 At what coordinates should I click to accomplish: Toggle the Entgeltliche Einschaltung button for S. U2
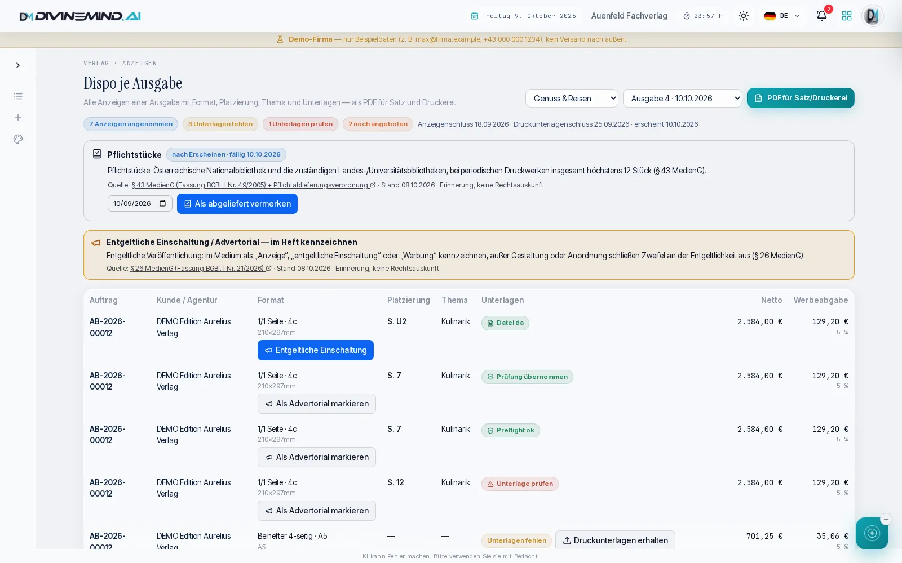coord(316,350)
